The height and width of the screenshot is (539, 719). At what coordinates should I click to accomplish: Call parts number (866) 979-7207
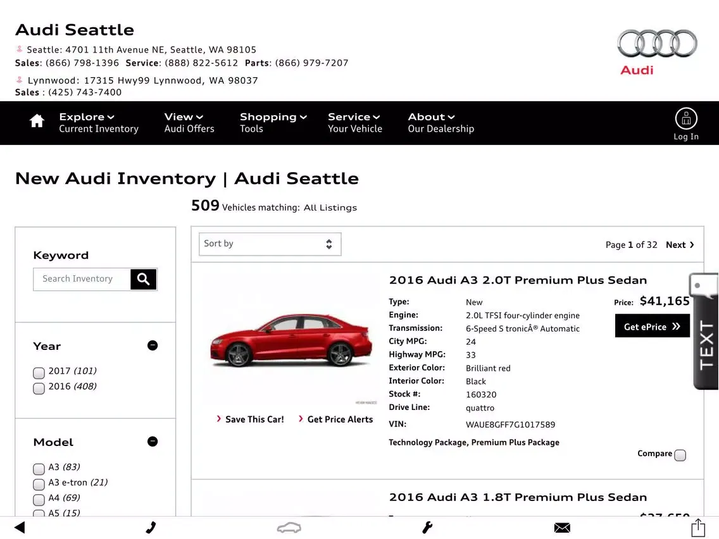click(312, 63)
